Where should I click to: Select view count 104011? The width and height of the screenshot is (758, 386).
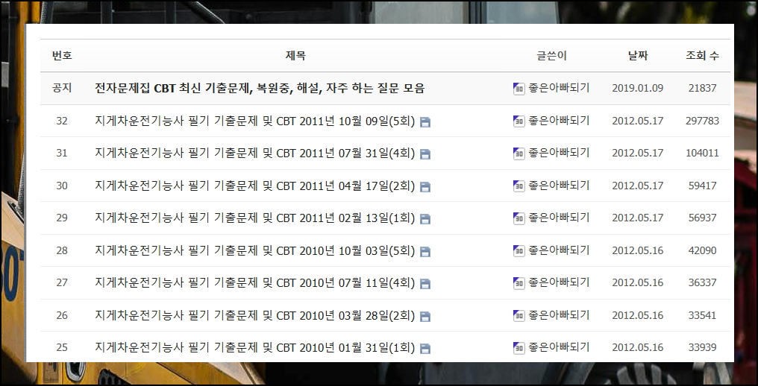pyautogui.click(x=702, y=154)
